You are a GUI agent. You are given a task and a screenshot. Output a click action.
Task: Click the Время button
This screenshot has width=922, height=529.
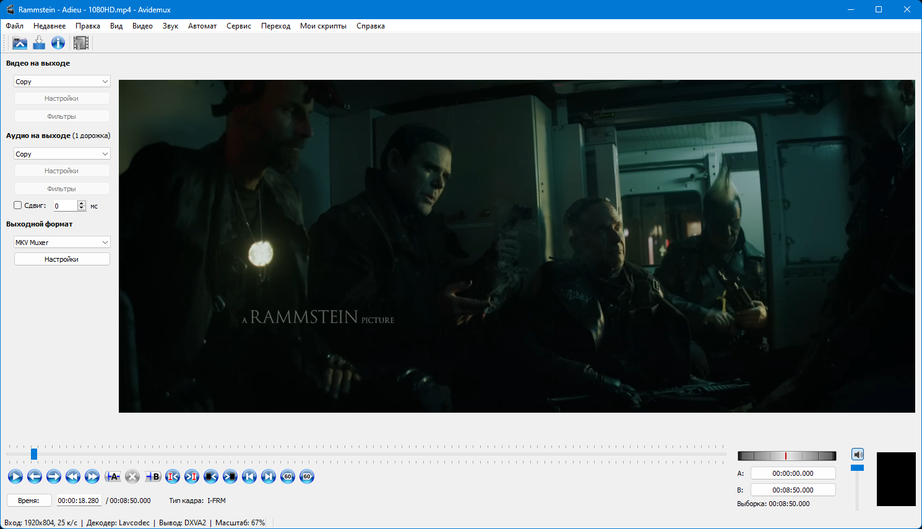28,501
